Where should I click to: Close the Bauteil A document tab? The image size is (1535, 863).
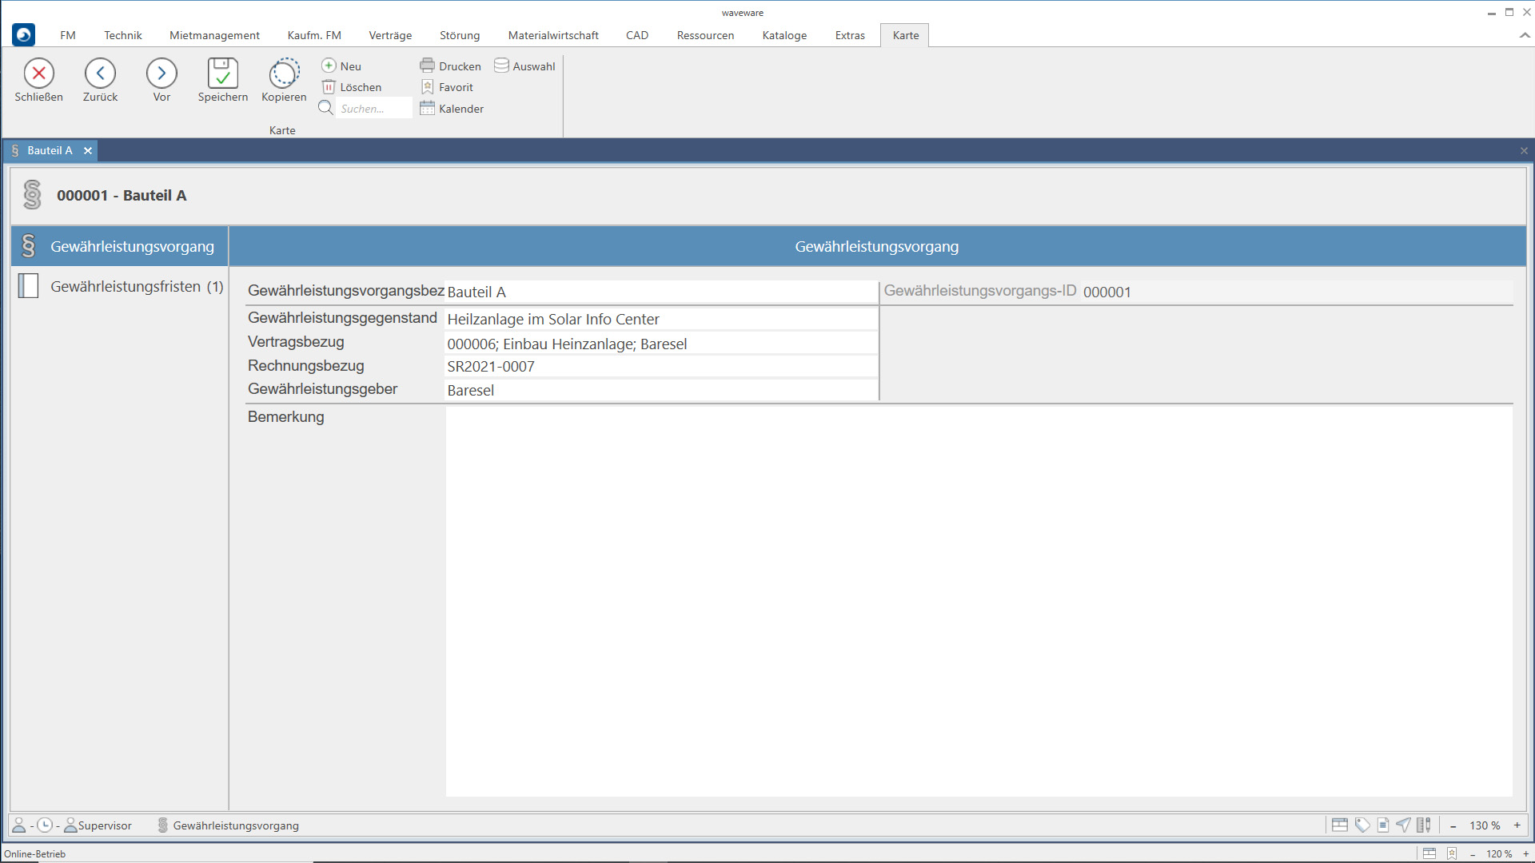click(x=88, y=150)
